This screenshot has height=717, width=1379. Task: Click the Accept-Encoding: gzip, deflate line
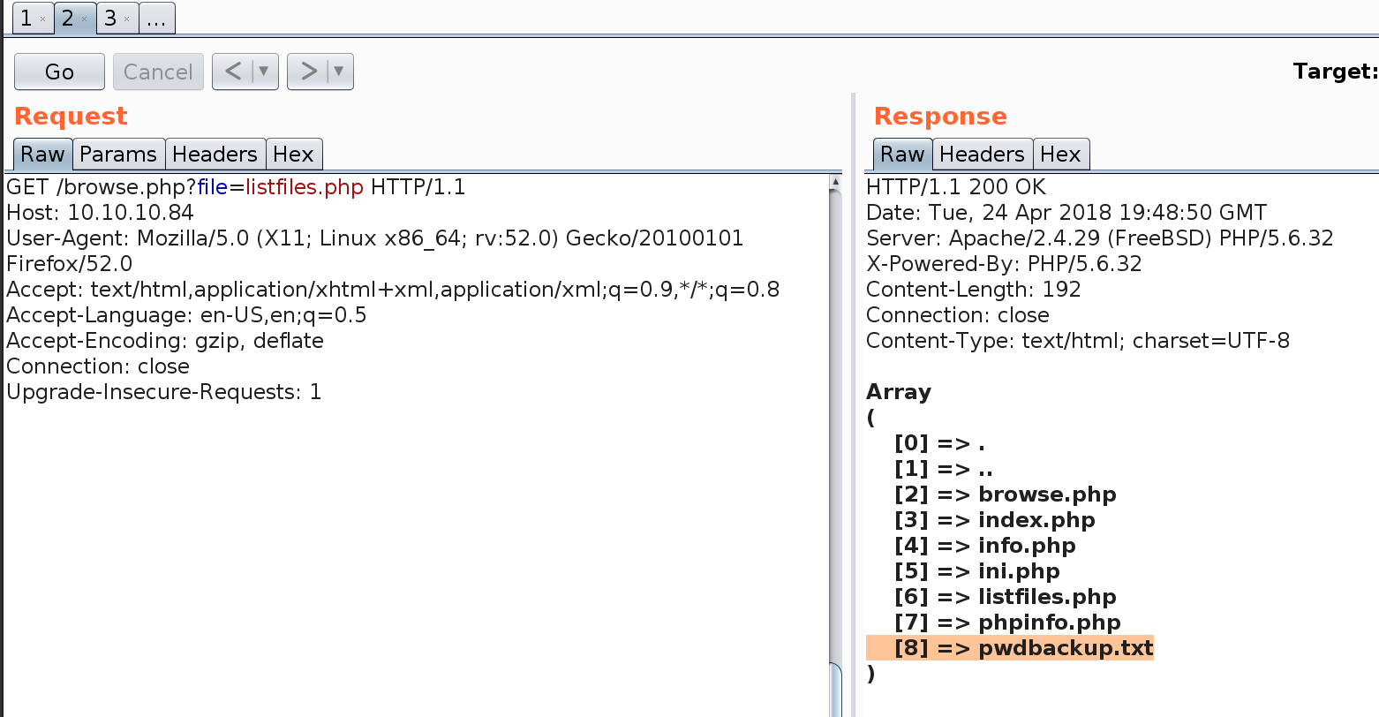tap(165, 341)
